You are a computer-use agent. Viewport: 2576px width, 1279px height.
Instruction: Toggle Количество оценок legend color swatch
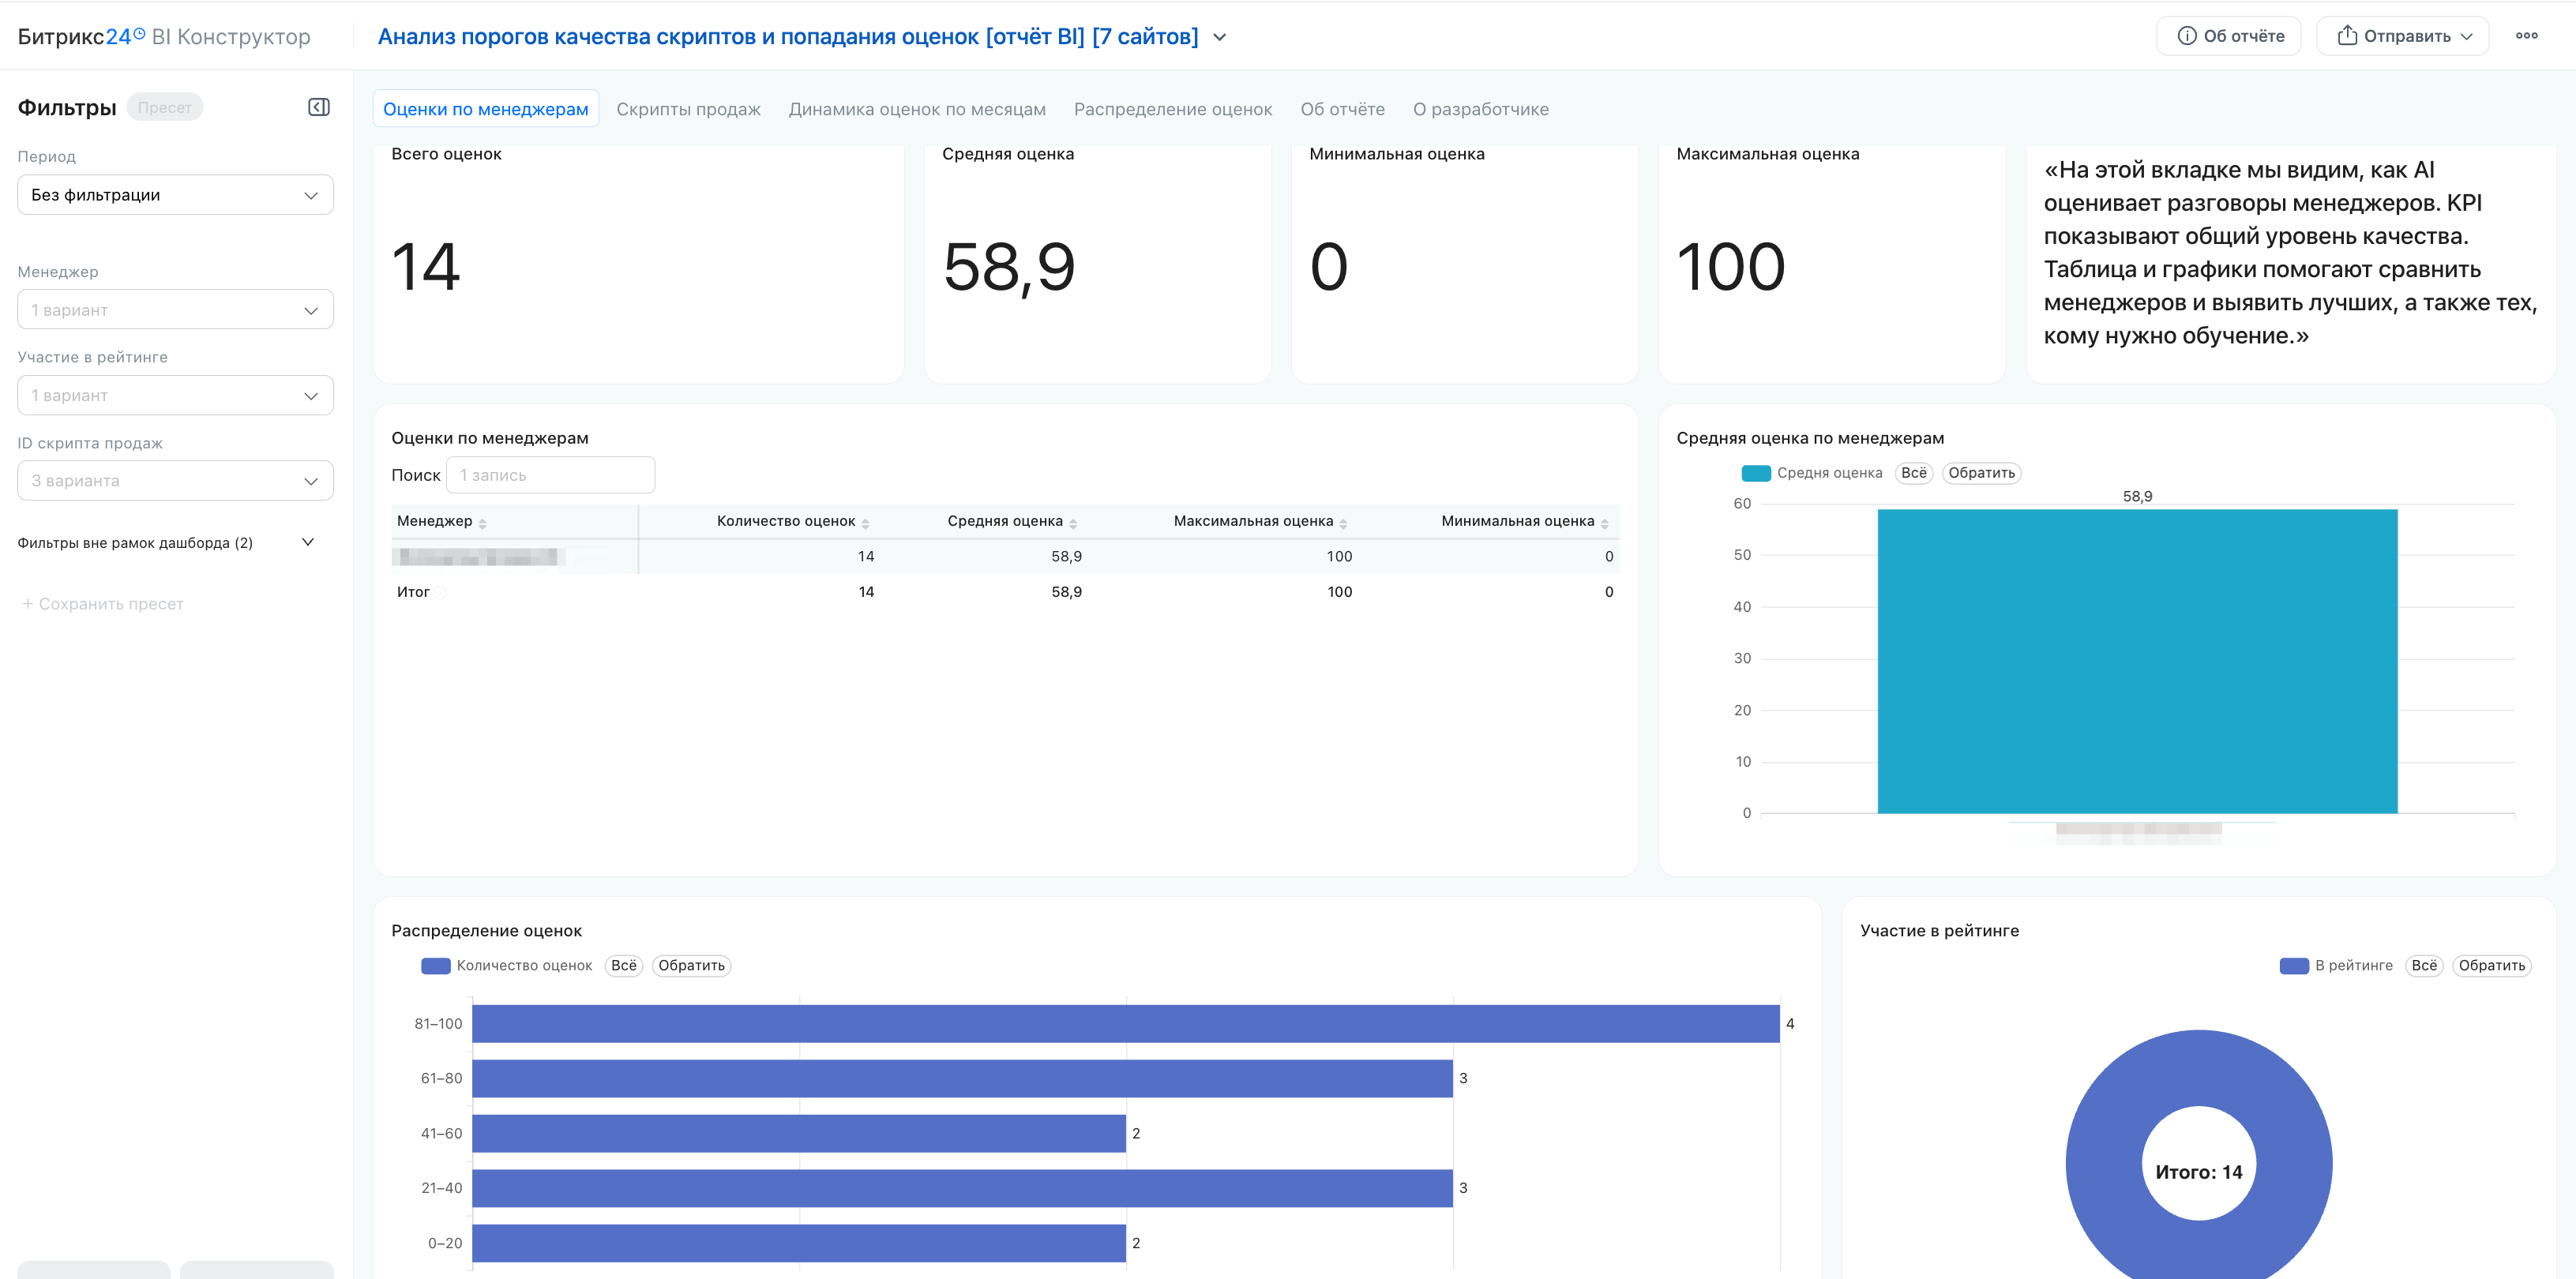pyautogui.click(x=436, y=966)
